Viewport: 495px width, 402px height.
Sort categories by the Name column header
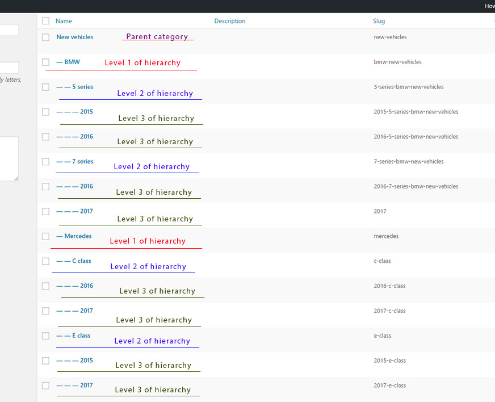click(x=64, y=21)
